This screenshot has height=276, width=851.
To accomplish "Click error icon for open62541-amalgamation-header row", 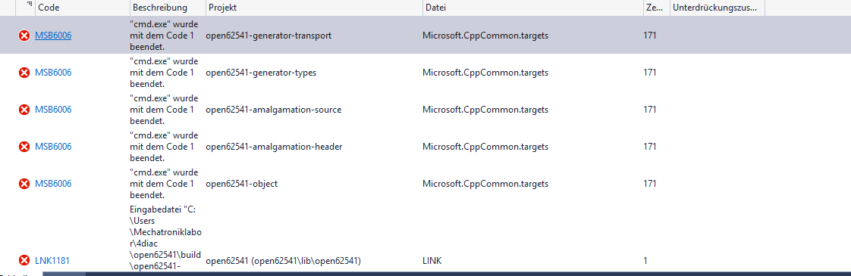I will 24,147.
